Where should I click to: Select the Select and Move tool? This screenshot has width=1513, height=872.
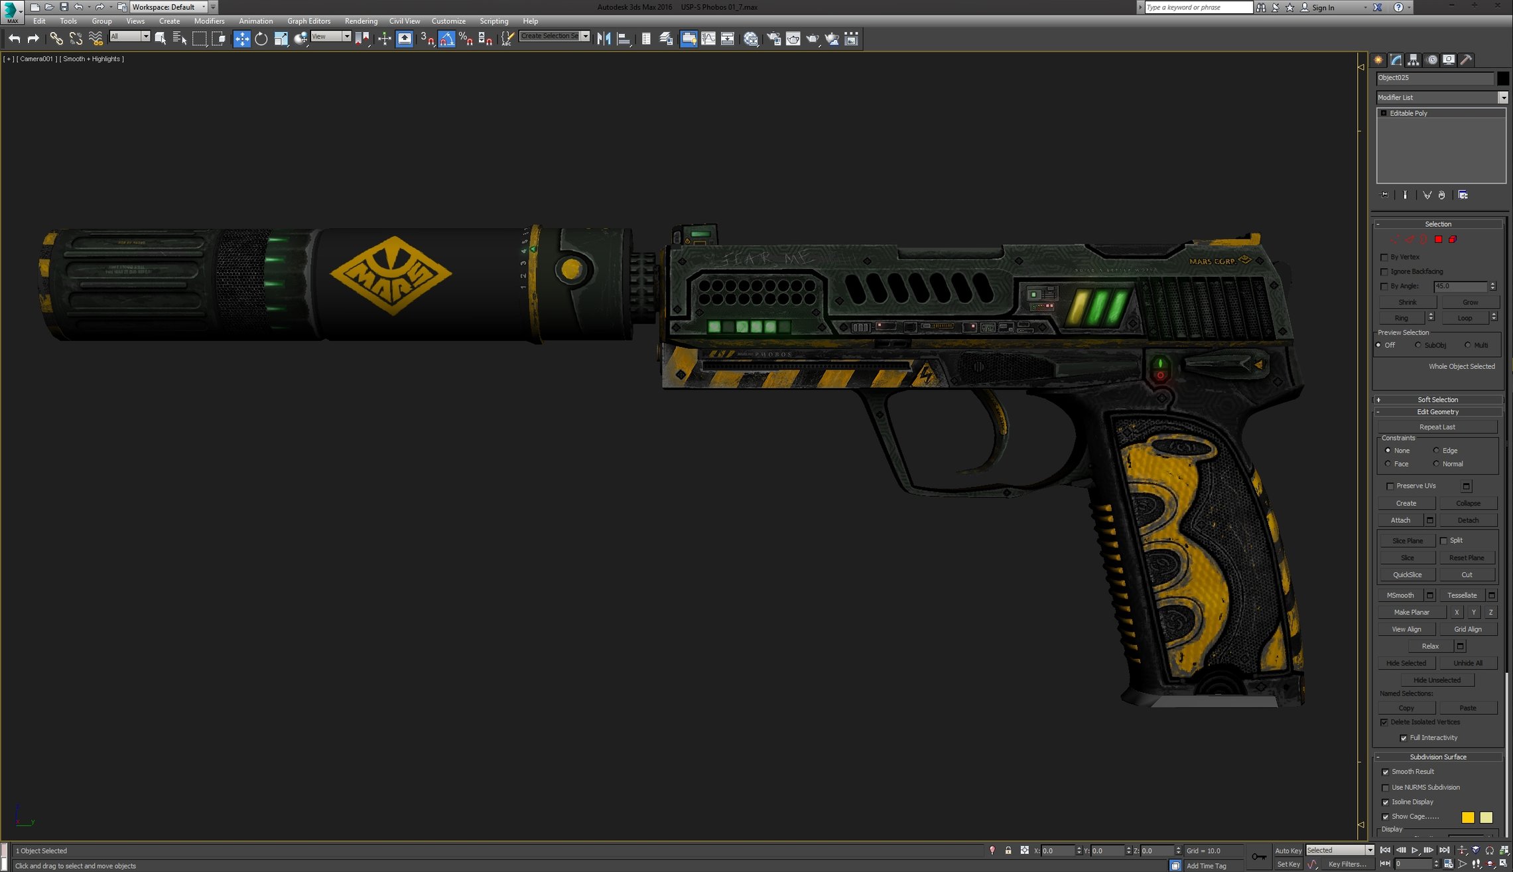pos(241,38)
